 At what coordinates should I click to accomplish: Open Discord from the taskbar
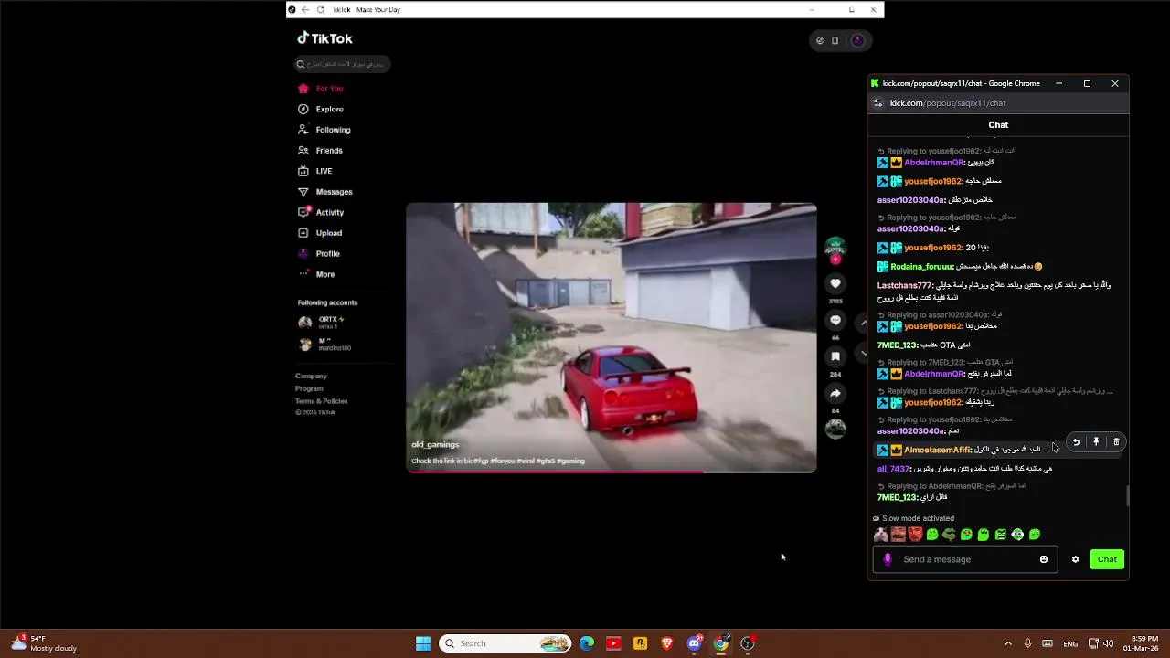pyautogui.click(x=694, y=643)
